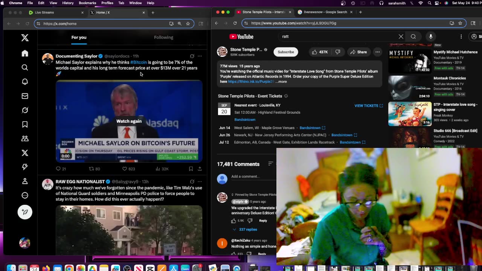Open the X Home icon in sidebar
Viewport: 482px width, 271px height.
(x=25, y=53)
